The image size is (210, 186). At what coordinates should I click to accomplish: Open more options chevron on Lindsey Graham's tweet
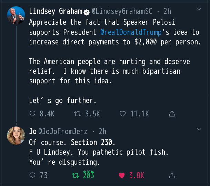[199, 9]
